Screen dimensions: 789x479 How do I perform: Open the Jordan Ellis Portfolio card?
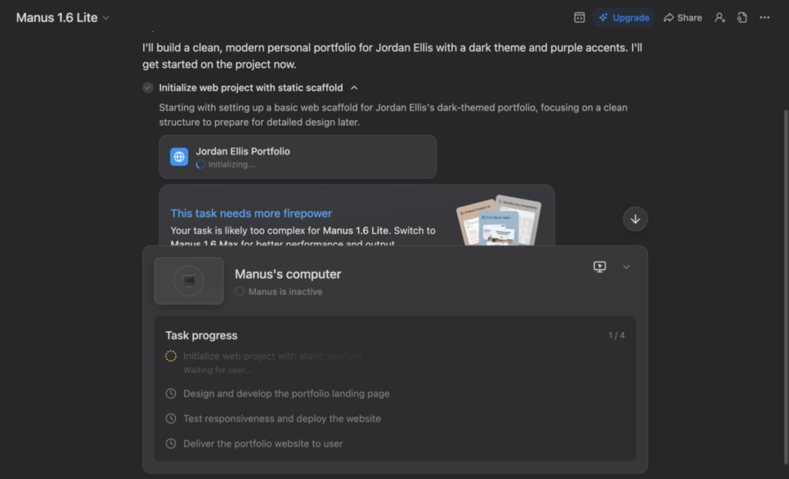click(x=297, y=157)
